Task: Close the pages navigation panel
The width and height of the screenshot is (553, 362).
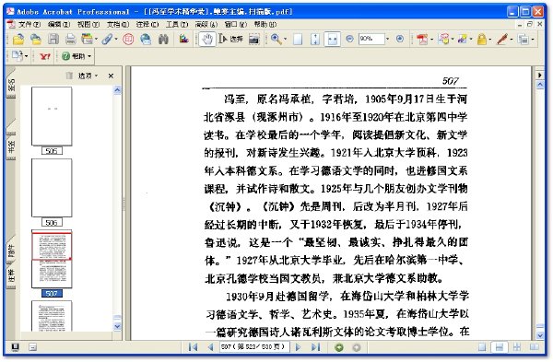Action: pyautogui.click(x=112, y=76)
